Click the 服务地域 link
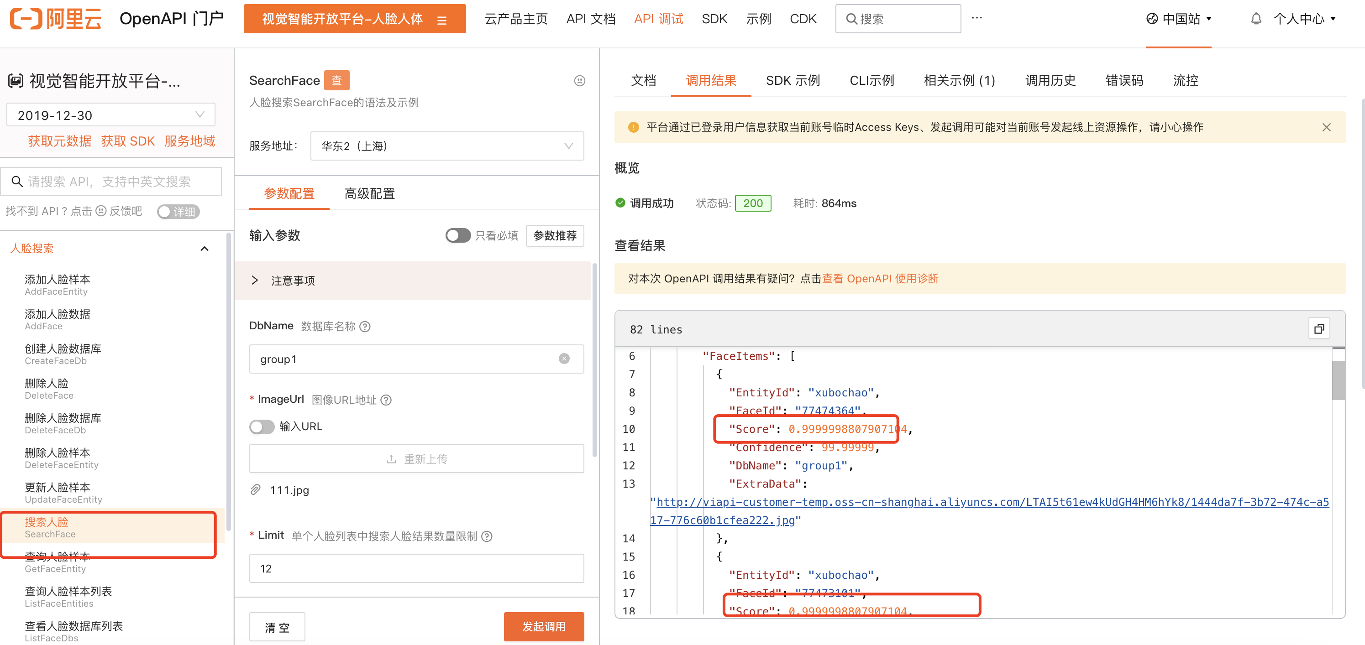The image size is (1365, 645). (189, 141)
